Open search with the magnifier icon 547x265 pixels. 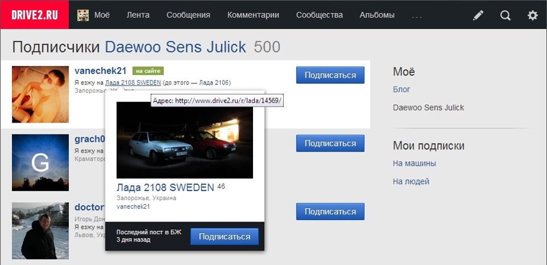pyautogui.click(x=505, y=15)
